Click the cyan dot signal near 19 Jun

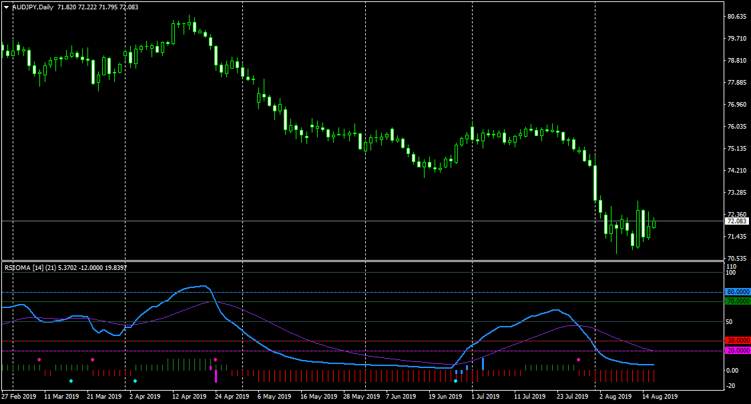tap(455, 381)
